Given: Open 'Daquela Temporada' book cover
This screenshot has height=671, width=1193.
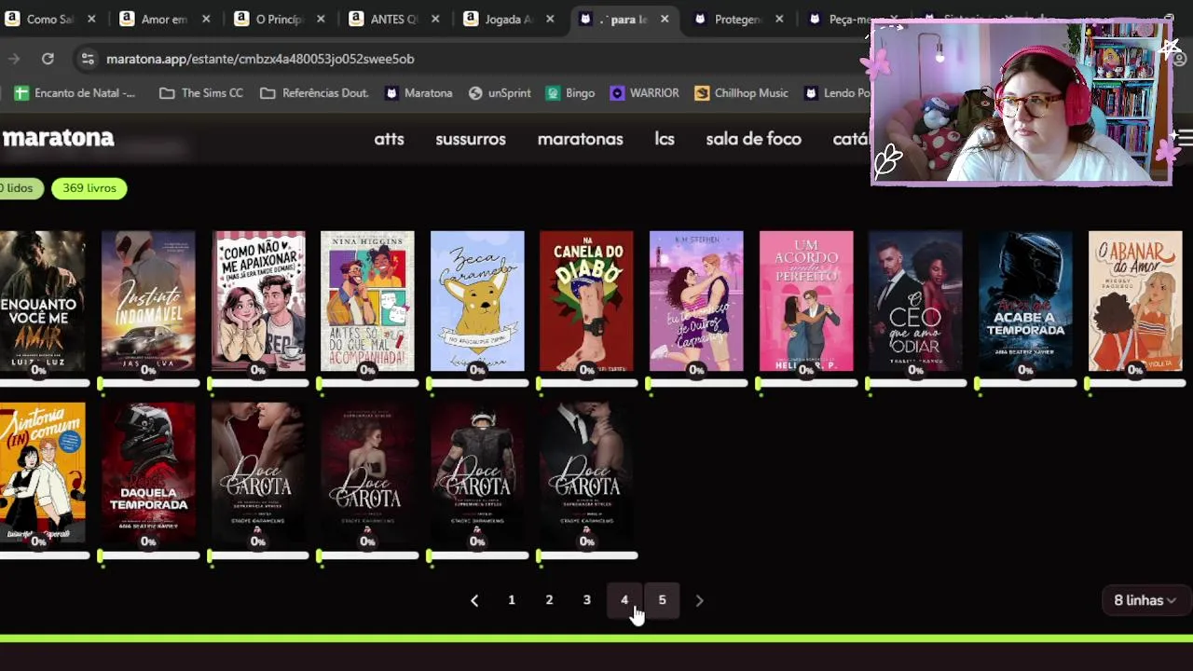Looking at the screenshot, I should [x=148, y=472].
